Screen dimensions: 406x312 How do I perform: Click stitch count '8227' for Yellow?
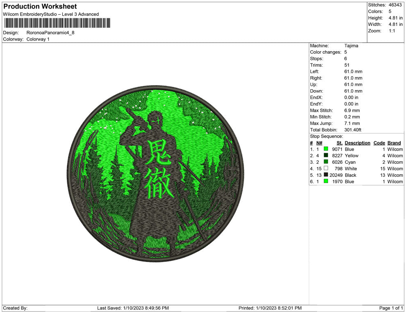[x=337, y=156]
